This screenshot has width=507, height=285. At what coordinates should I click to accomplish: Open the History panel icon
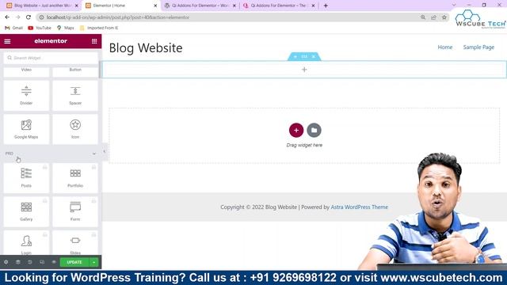pyautogui.click(x=30, y=262)
